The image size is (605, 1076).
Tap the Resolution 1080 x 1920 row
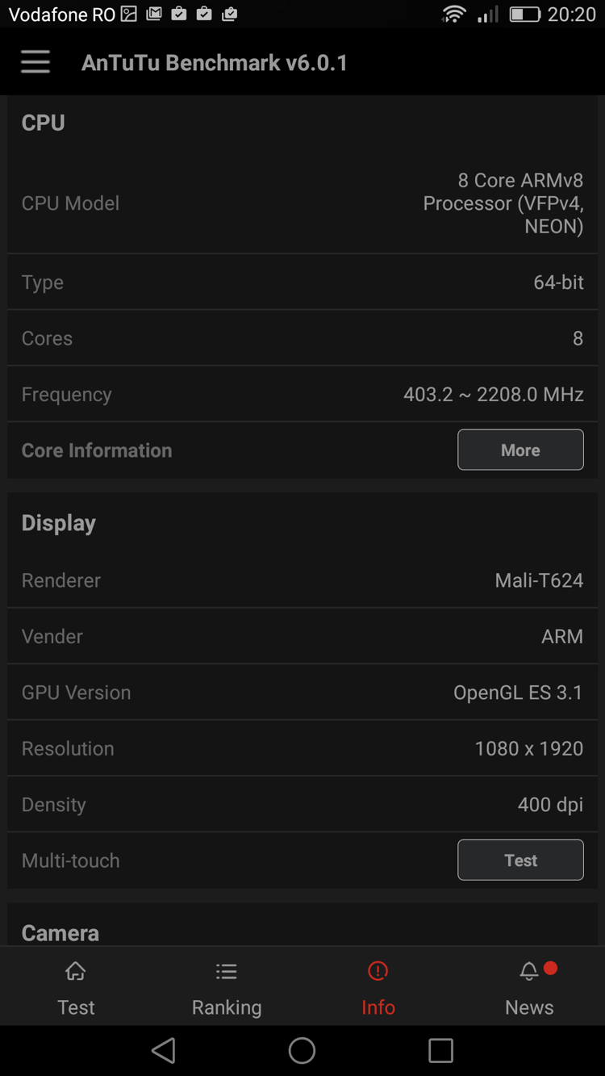pos(302,748)
